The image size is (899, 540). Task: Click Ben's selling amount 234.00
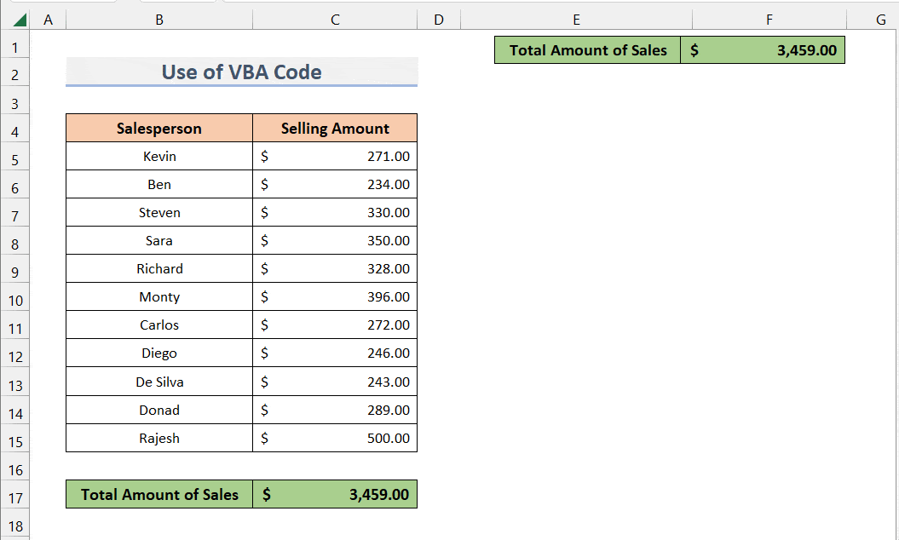(x=335, y=184)
